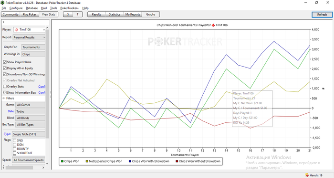
Task: Click Tournaments Played axis label
Action: point(185,155)
